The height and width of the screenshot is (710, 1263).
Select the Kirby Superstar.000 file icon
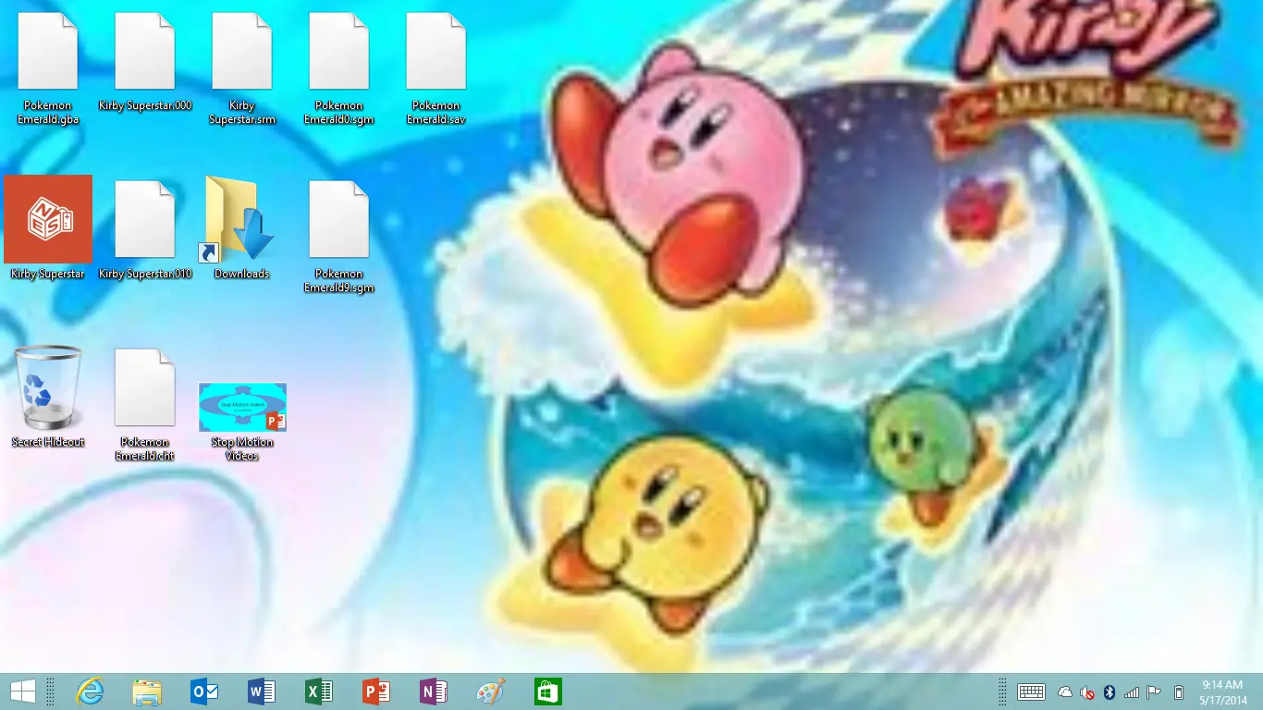coord(145,52)
